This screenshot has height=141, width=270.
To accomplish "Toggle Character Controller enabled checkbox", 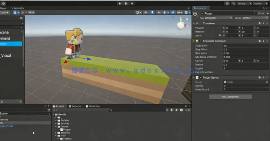I will 200,41.
